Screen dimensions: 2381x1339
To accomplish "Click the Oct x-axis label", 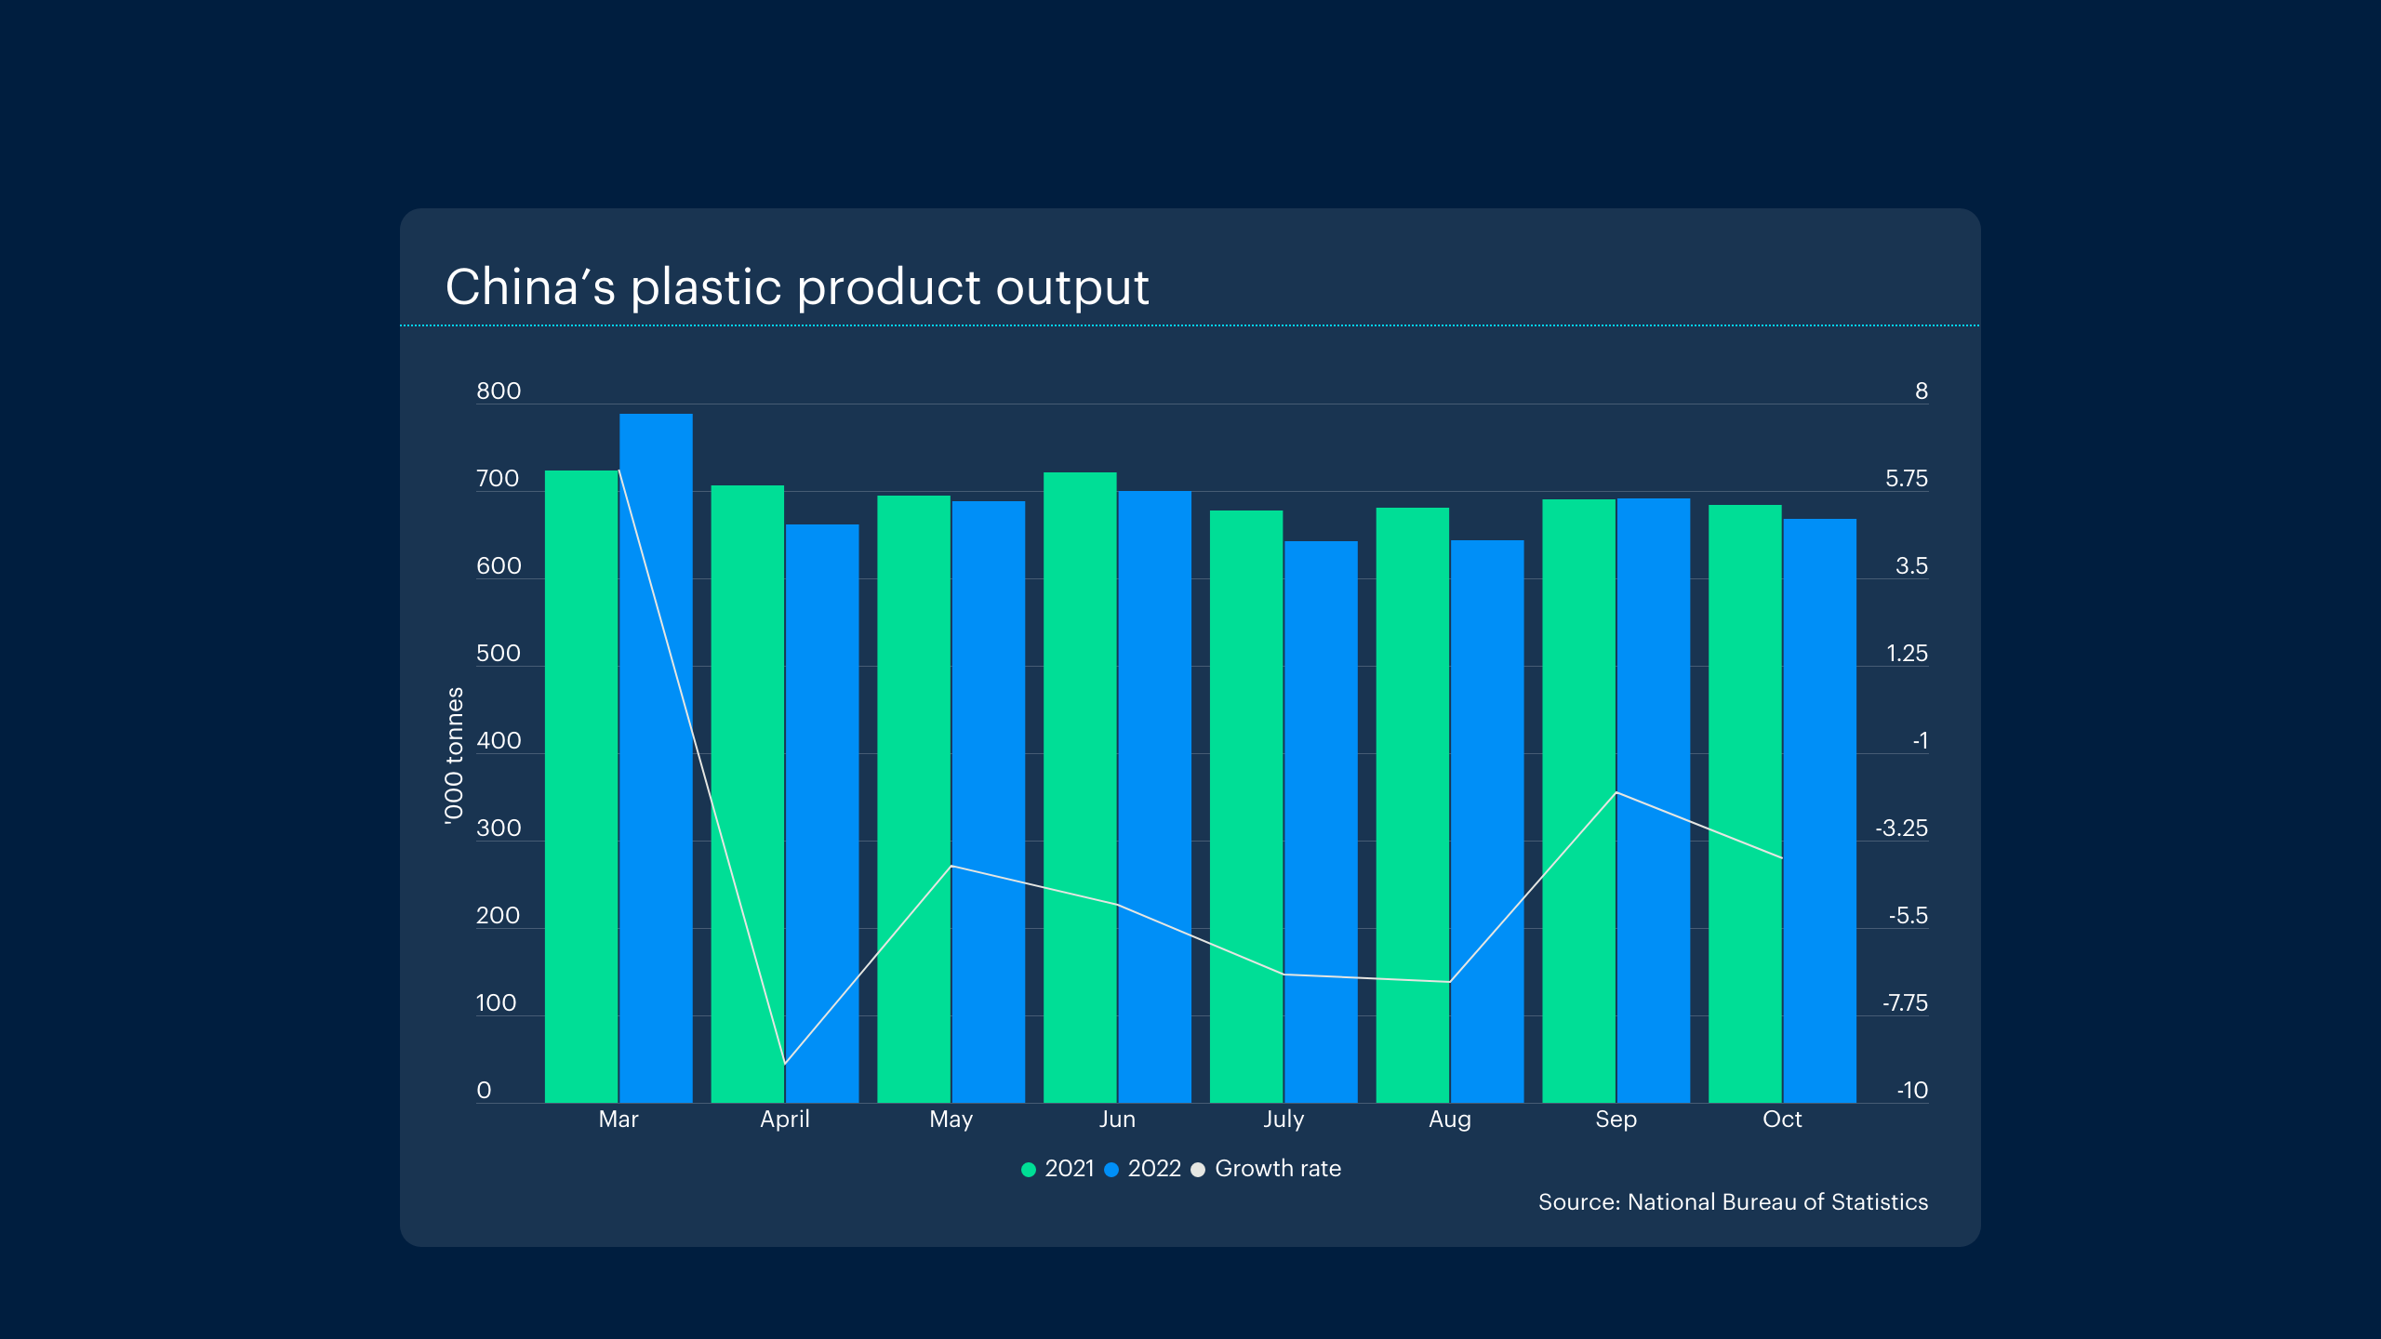I will 1781,1120.
